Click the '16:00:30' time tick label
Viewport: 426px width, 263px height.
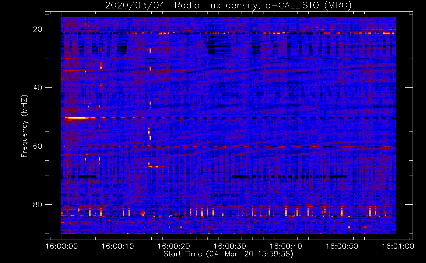(x=230, y=246)
